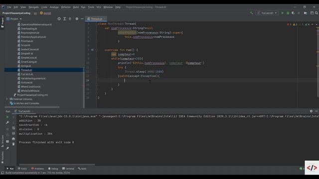Viewport: 319px width, 179px height.
Task: Select TryCatch.kt in project tree
Action: point(26,74)
